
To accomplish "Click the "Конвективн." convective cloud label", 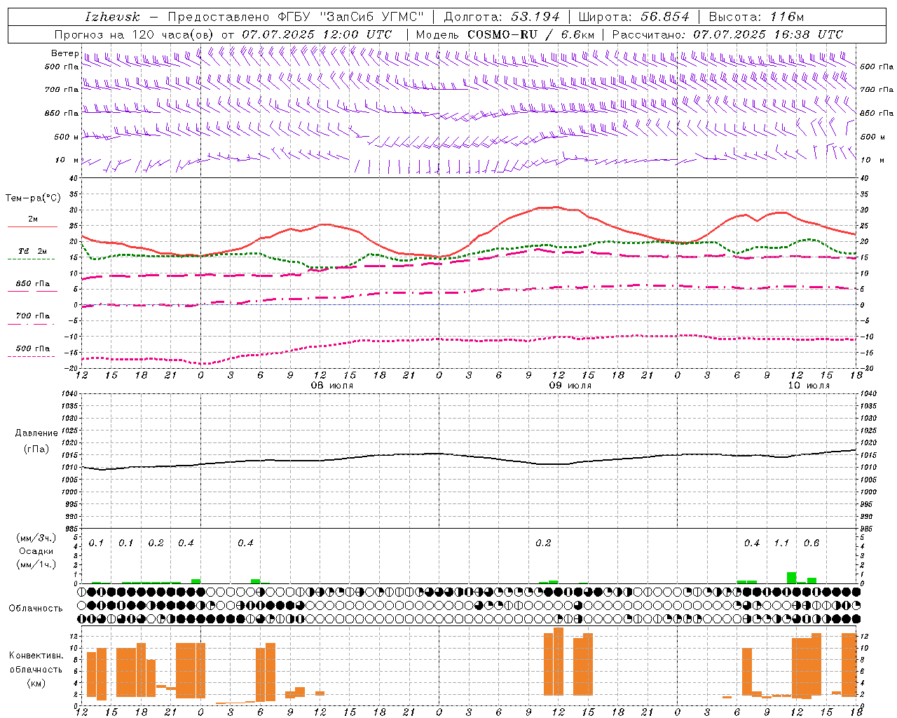I will click(x=36, y=656).
